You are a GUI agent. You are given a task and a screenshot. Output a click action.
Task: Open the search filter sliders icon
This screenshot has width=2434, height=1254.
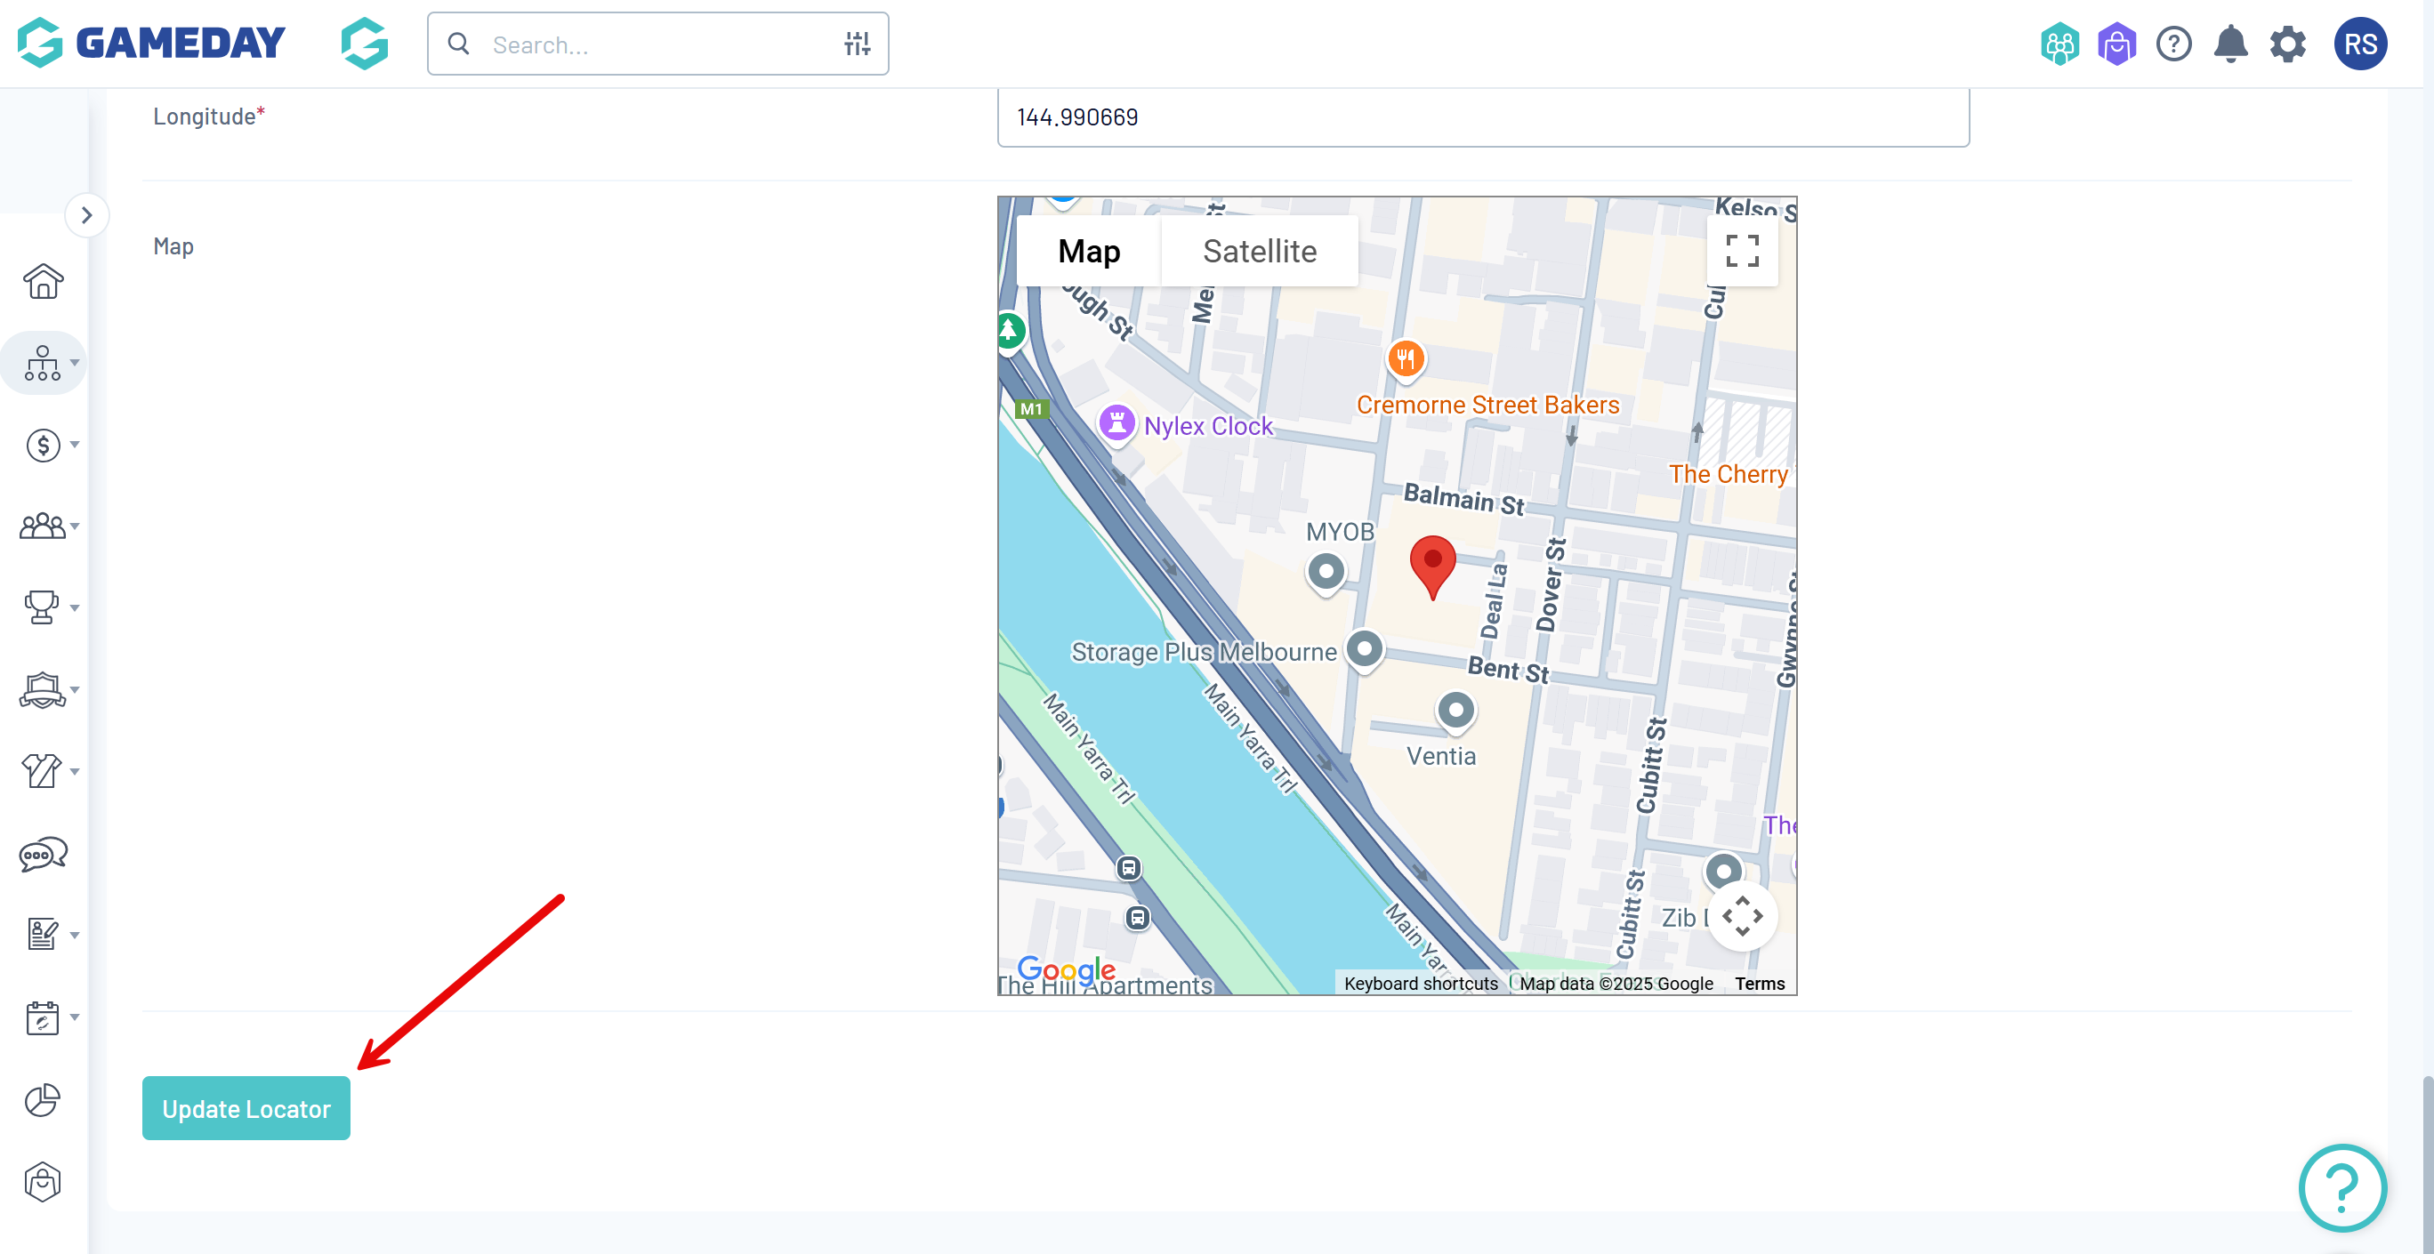tap(857, 44)
